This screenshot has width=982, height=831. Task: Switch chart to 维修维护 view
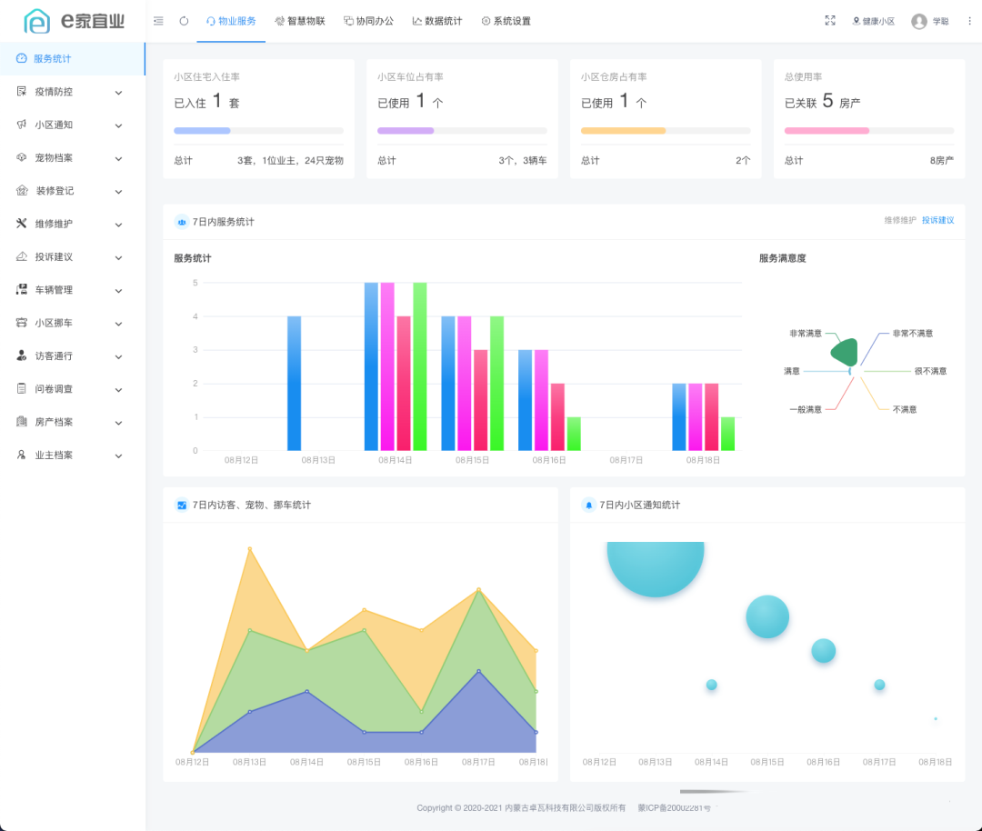[900, 220]
